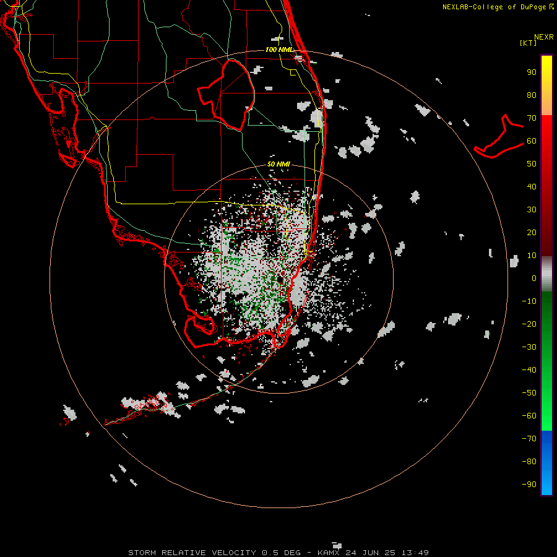Screen dimensions: 557x557
Task: Select the 0 value on the velocity scale
Action: pos(534,278)
